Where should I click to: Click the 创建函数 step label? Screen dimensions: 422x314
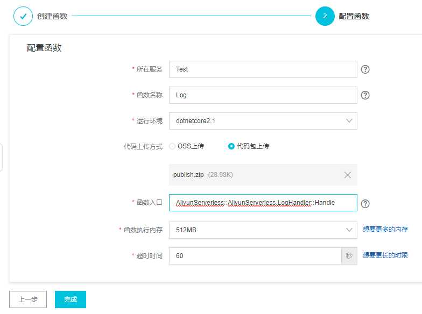(52, 16)
